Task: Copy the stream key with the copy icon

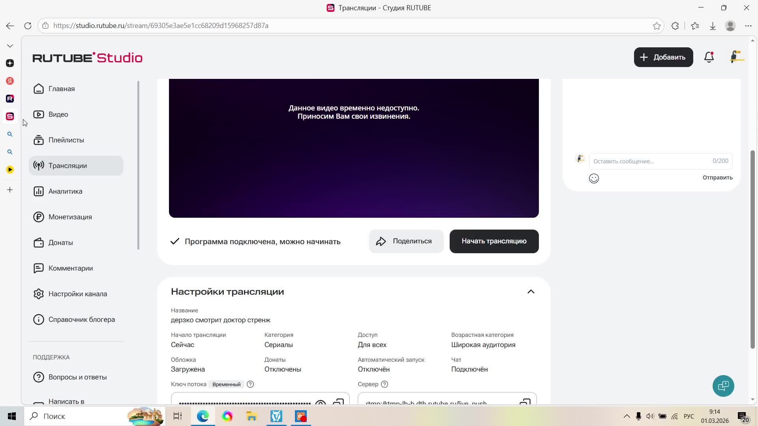Action: click(x=338, y=402)
